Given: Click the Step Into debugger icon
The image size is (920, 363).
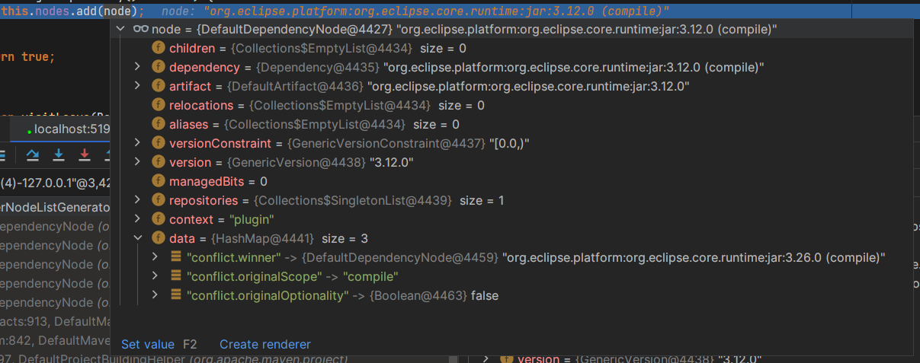Looking at the screenshot, I should 59,155.
